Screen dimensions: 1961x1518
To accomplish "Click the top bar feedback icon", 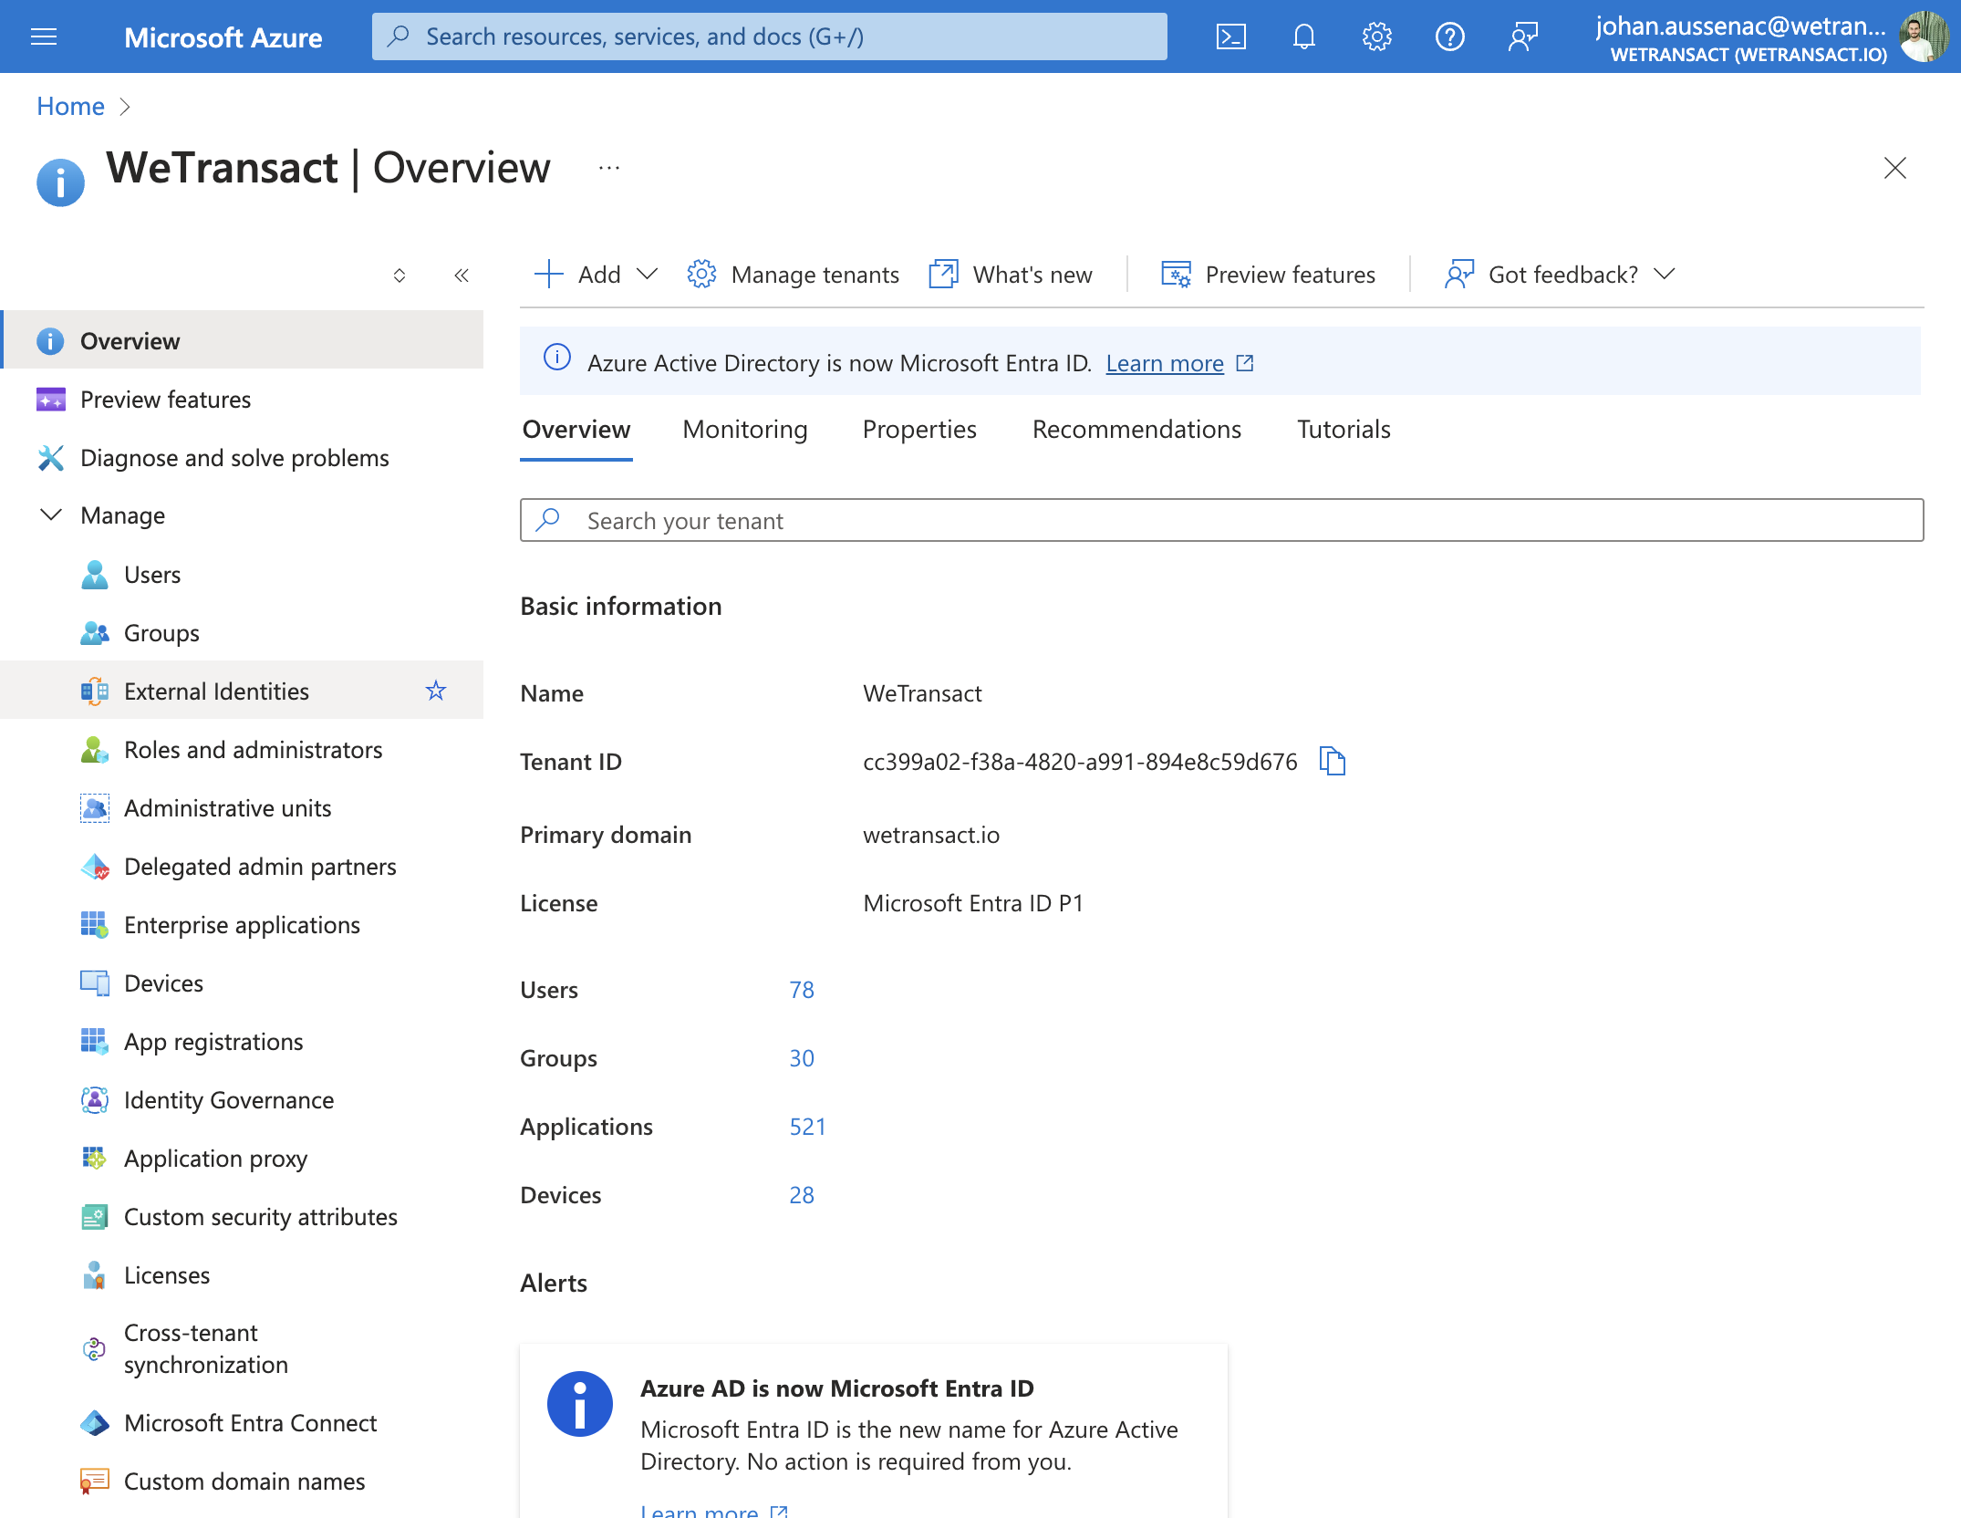I will pos(1523,36).
